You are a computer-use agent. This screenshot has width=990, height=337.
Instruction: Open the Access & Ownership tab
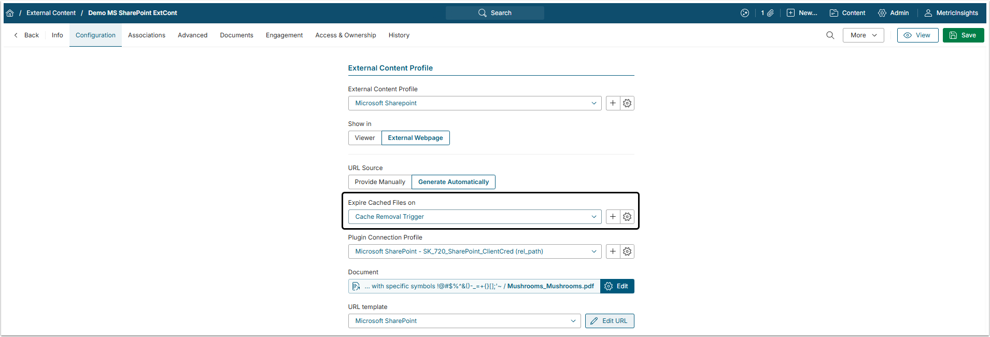346,35
